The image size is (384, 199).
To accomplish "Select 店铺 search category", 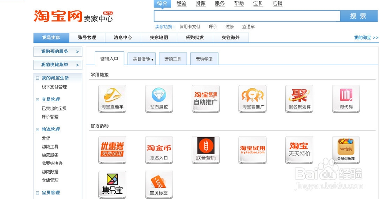I will tap(278, 3).
